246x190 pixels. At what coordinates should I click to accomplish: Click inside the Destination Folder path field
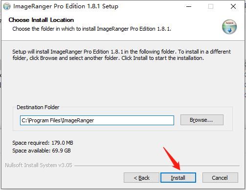[97, 120]
